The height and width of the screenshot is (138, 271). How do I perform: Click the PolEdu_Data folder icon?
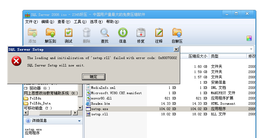tap(26, 103)
